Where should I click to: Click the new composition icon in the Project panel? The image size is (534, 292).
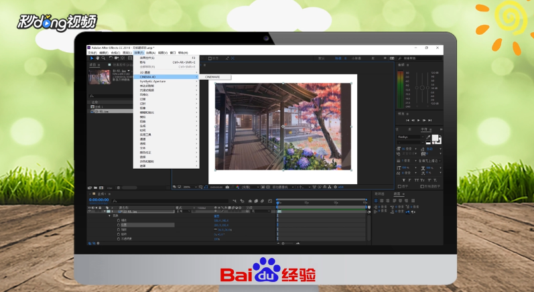[x=101, y=188]
